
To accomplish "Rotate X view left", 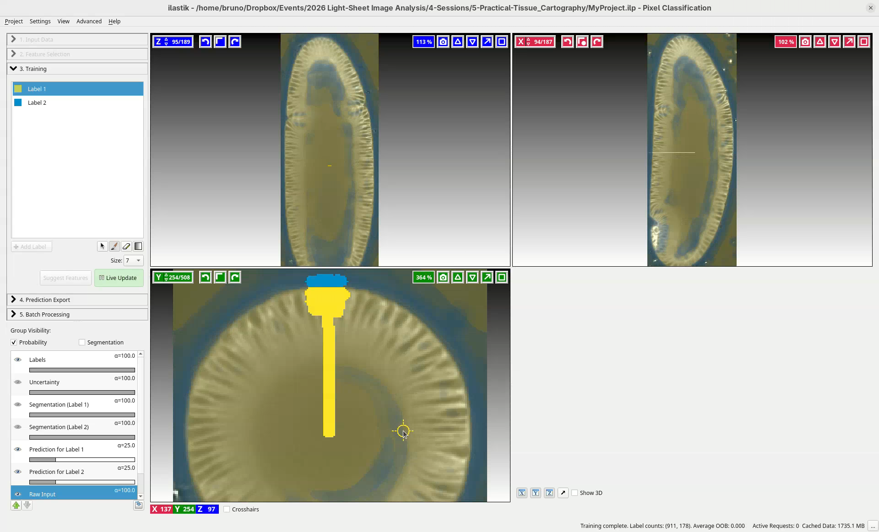I will [567, 42].
